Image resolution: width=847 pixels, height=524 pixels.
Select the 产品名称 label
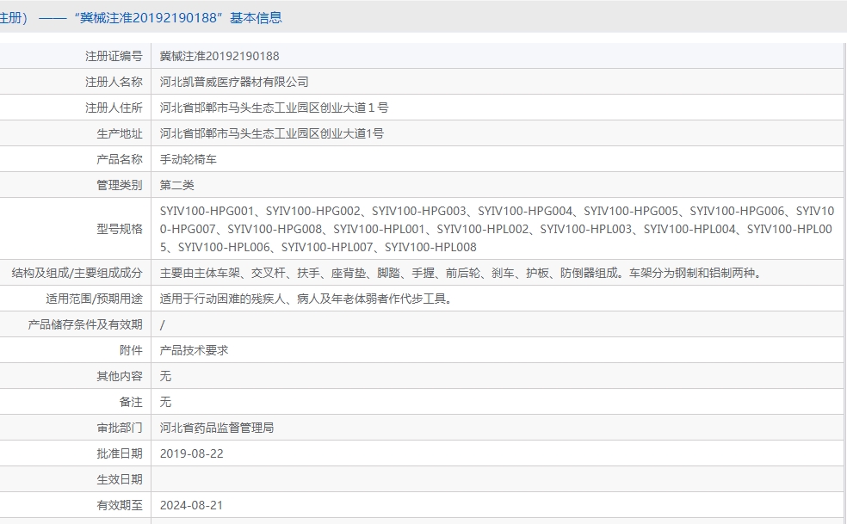point(120,159)
